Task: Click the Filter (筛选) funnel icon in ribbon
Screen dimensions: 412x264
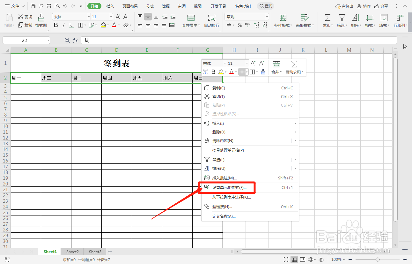Action: [x=342, y=18]
